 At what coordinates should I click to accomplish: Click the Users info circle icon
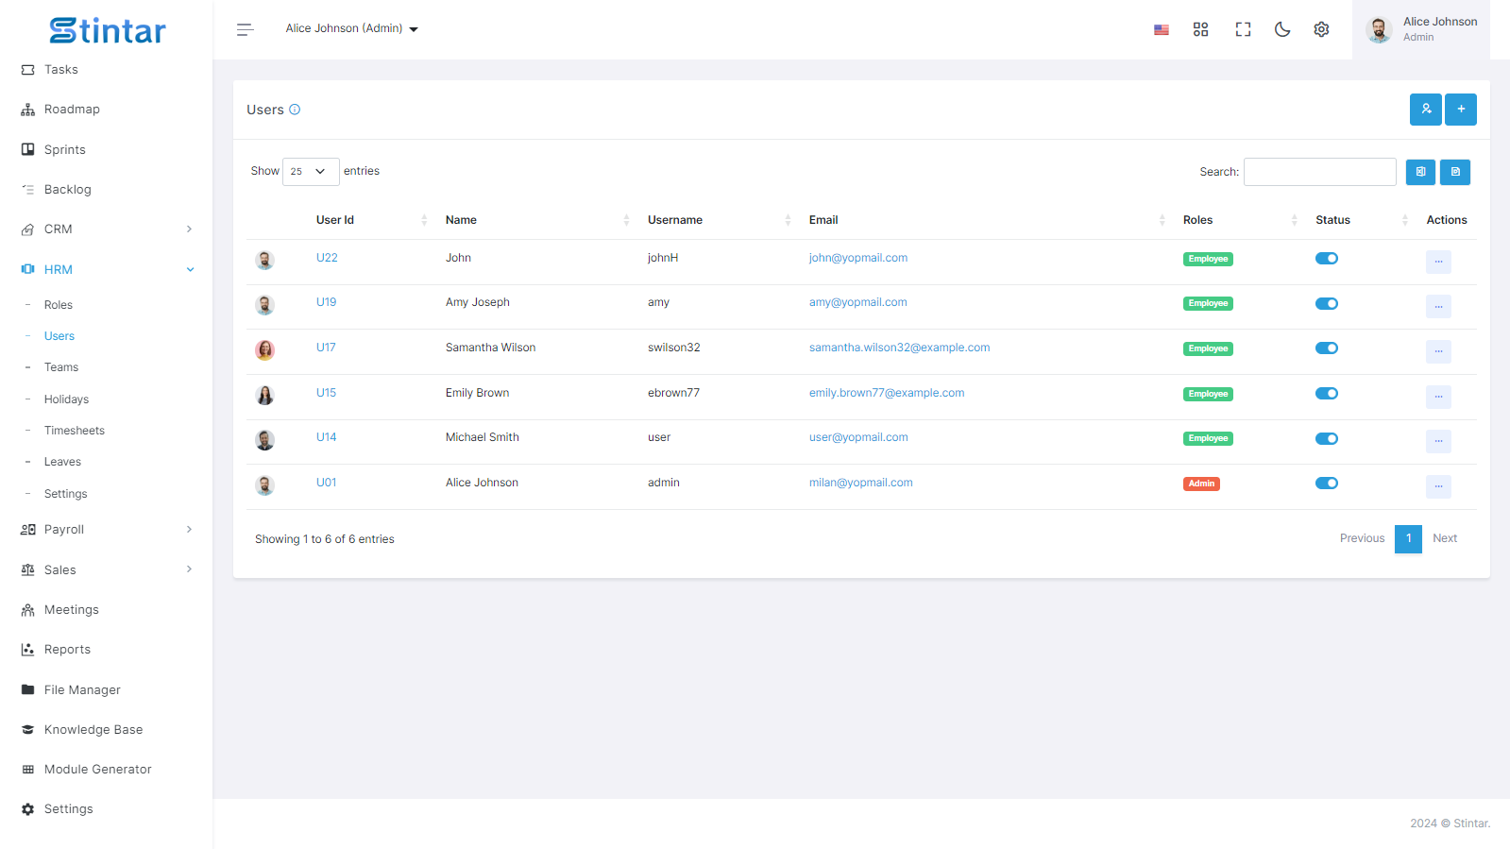[295, 110]
